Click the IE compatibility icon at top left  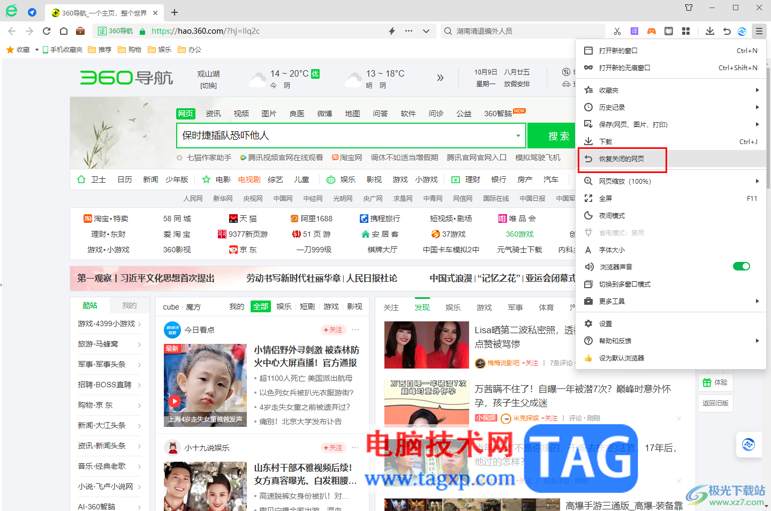tap(11, 11)
